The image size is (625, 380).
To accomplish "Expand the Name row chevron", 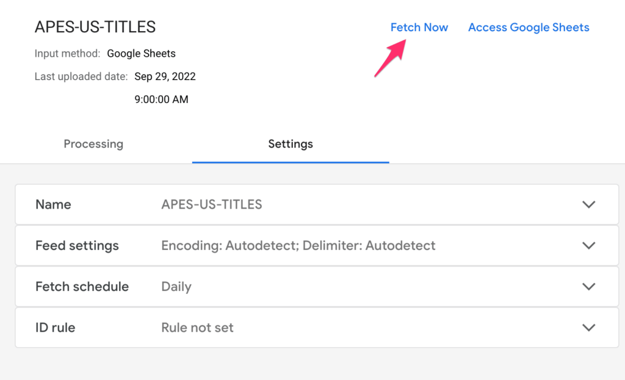I will 589,204.
